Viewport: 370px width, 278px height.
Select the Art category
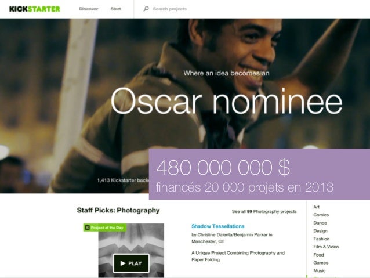(x=316, y=207)
